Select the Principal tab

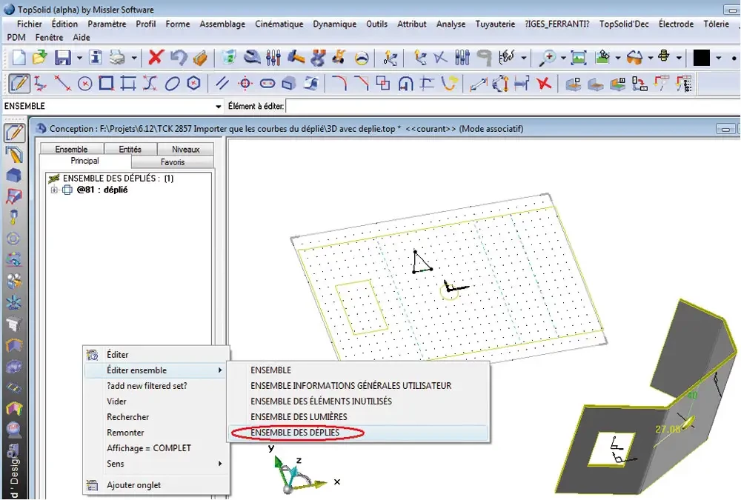[x=84, y=161]
